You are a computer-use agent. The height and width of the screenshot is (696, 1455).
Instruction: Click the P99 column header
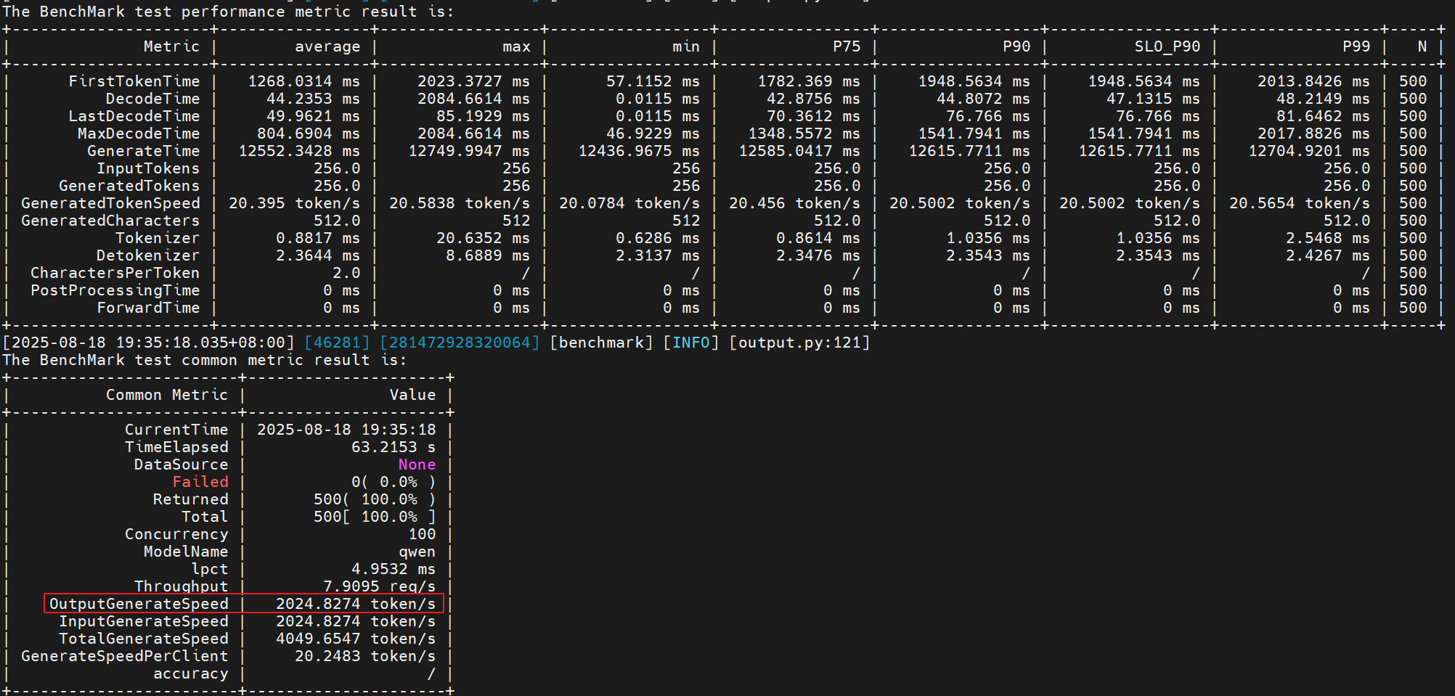pos(1356,46)
